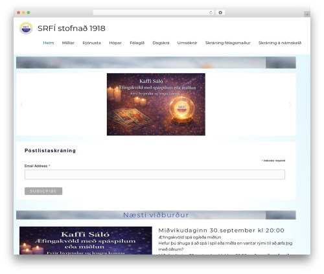Click the browser address bar
324x274 pixels.
tap(154, 12)
